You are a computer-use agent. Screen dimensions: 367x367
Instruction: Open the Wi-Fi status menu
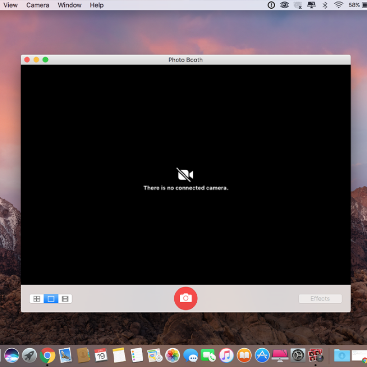pos(339,5)
